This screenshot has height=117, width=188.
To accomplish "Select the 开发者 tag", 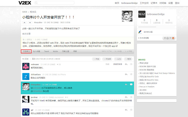I will 107,59.
